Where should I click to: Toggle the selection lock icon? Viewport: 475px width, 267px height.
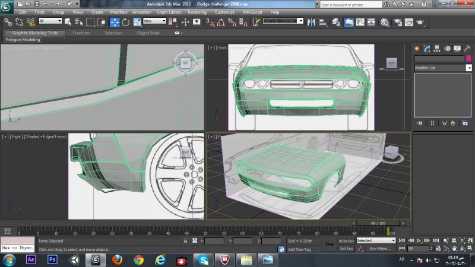pos(186,241)
